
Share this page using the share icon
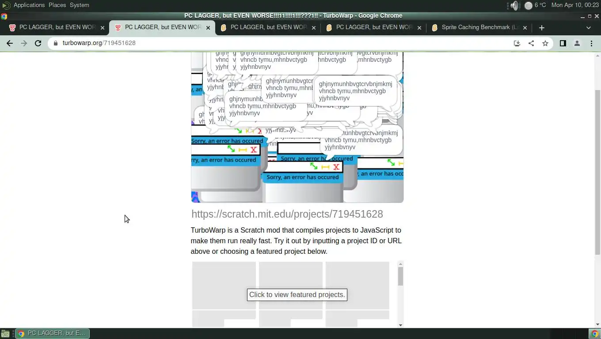(x=531, y=43)
